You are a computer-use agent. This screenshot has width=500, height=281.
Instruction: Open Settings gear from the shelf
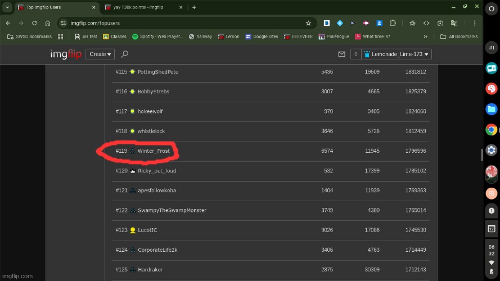click(492, 150)
